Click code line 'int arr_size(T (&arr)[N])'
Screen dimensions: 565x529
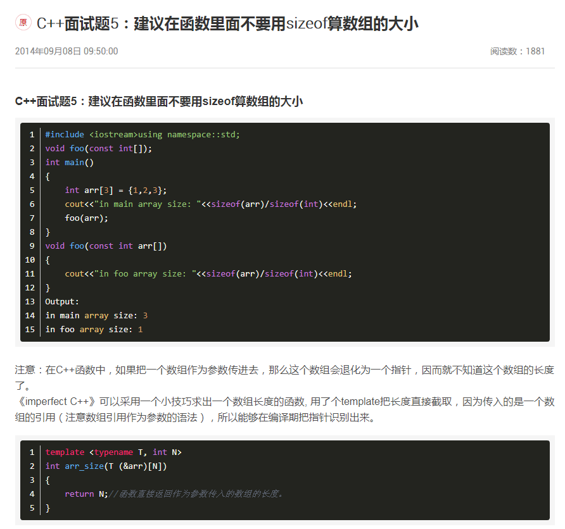[x=106, y=466]
